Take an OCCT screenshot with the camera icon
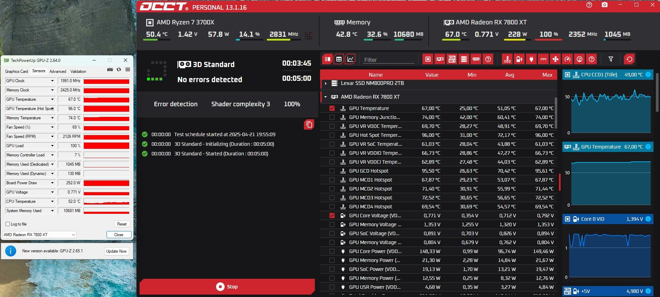Image resolution: width=660 pixels, height=297 pixels. [605, 5]
